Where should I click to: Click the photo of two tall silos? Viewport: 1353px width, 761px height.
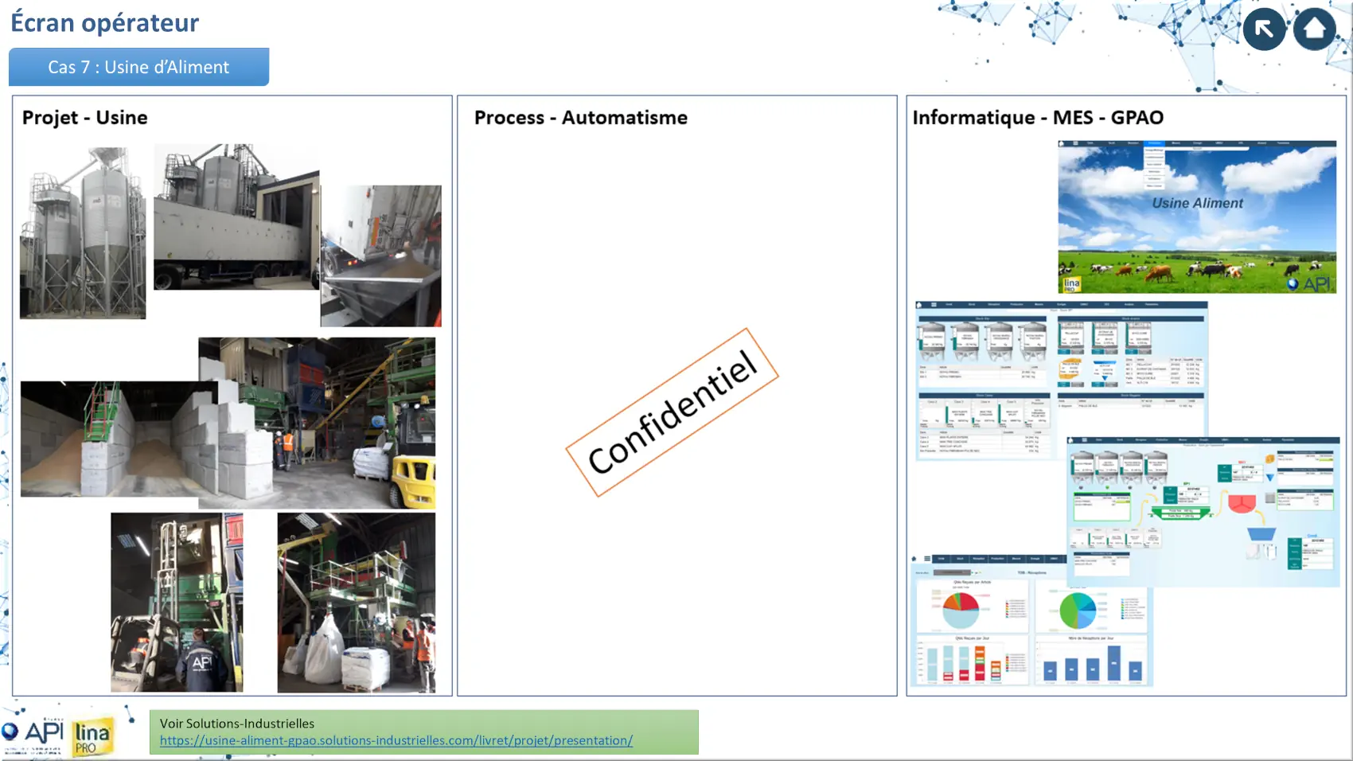[x=83, y=232]
